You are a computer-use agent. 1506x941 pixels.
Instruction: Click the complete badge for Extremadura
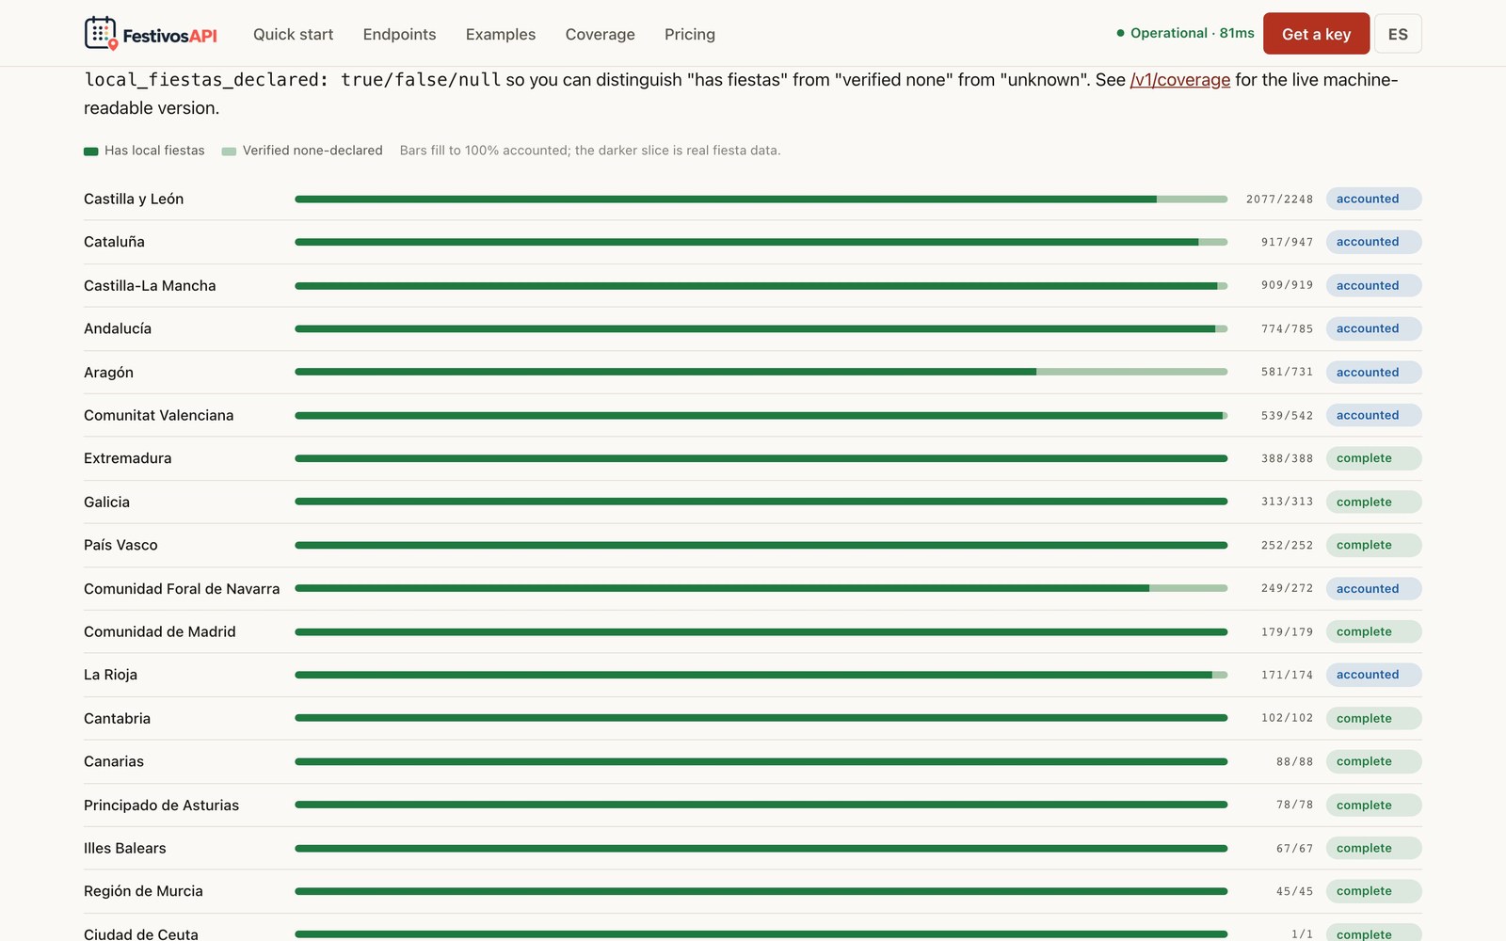[1373, 458]
